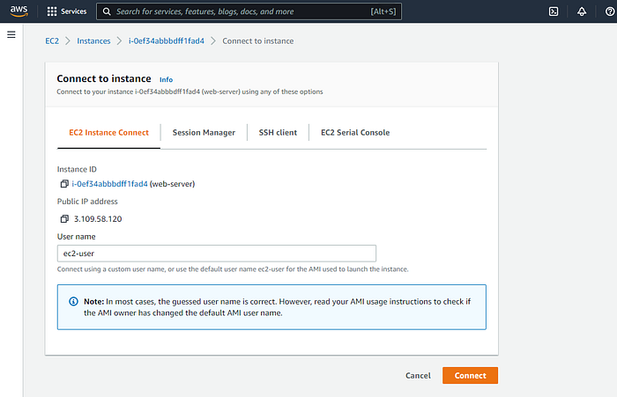The width and height of the screenshot is (617, 397).
Task: Click the info icon in the note box
Action: pyautogui.click(x=73, y=301)
